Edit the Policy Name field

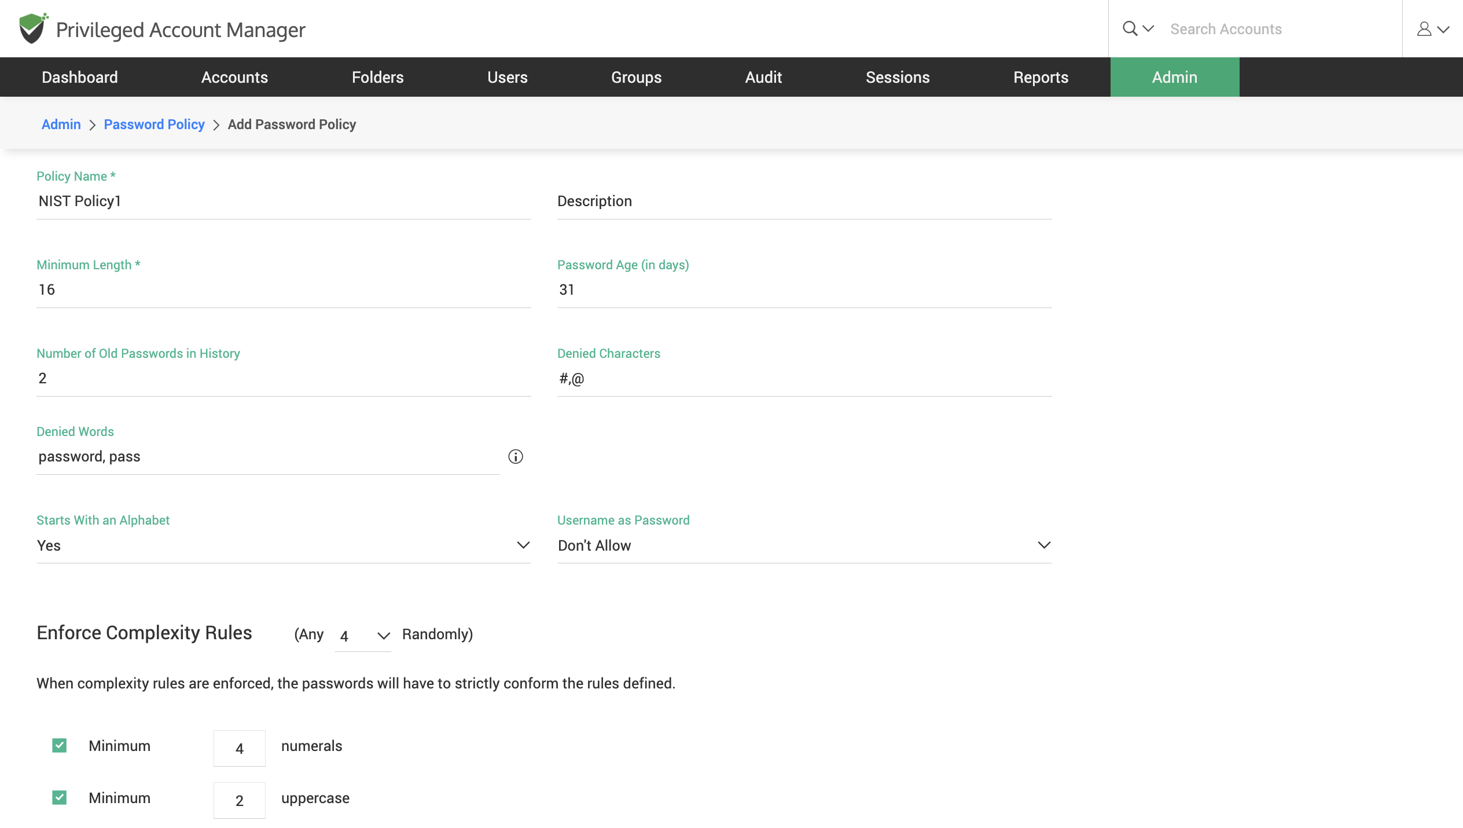(x=284, y=201)
